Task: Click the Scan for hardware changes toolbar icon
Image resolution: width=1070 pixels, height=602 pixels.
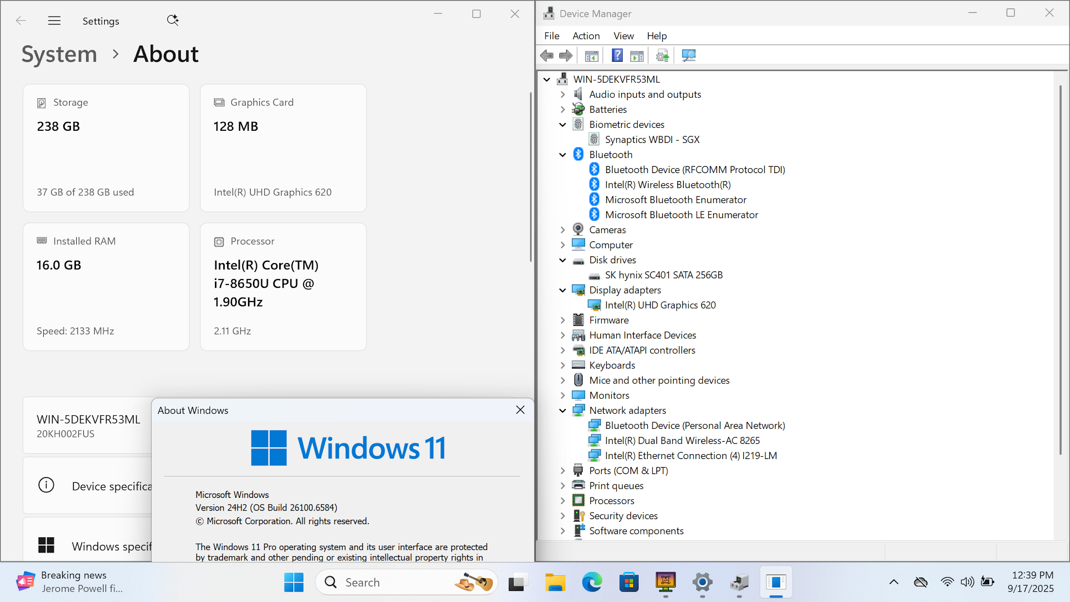Action: pyautogui.click(x=688, y=55)
